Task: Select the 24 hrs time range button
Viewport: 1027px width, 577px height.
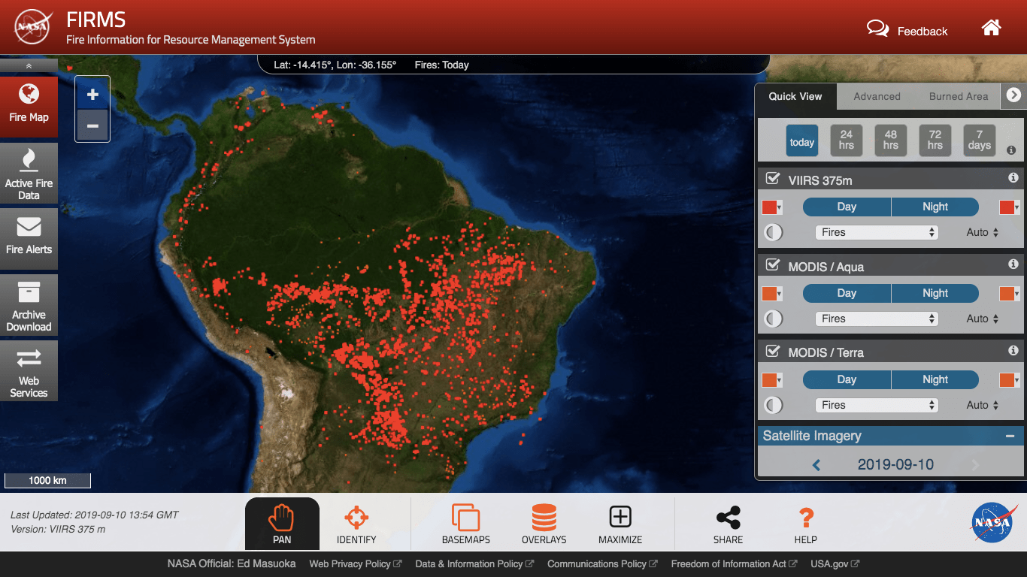Action: pos(846,140)
